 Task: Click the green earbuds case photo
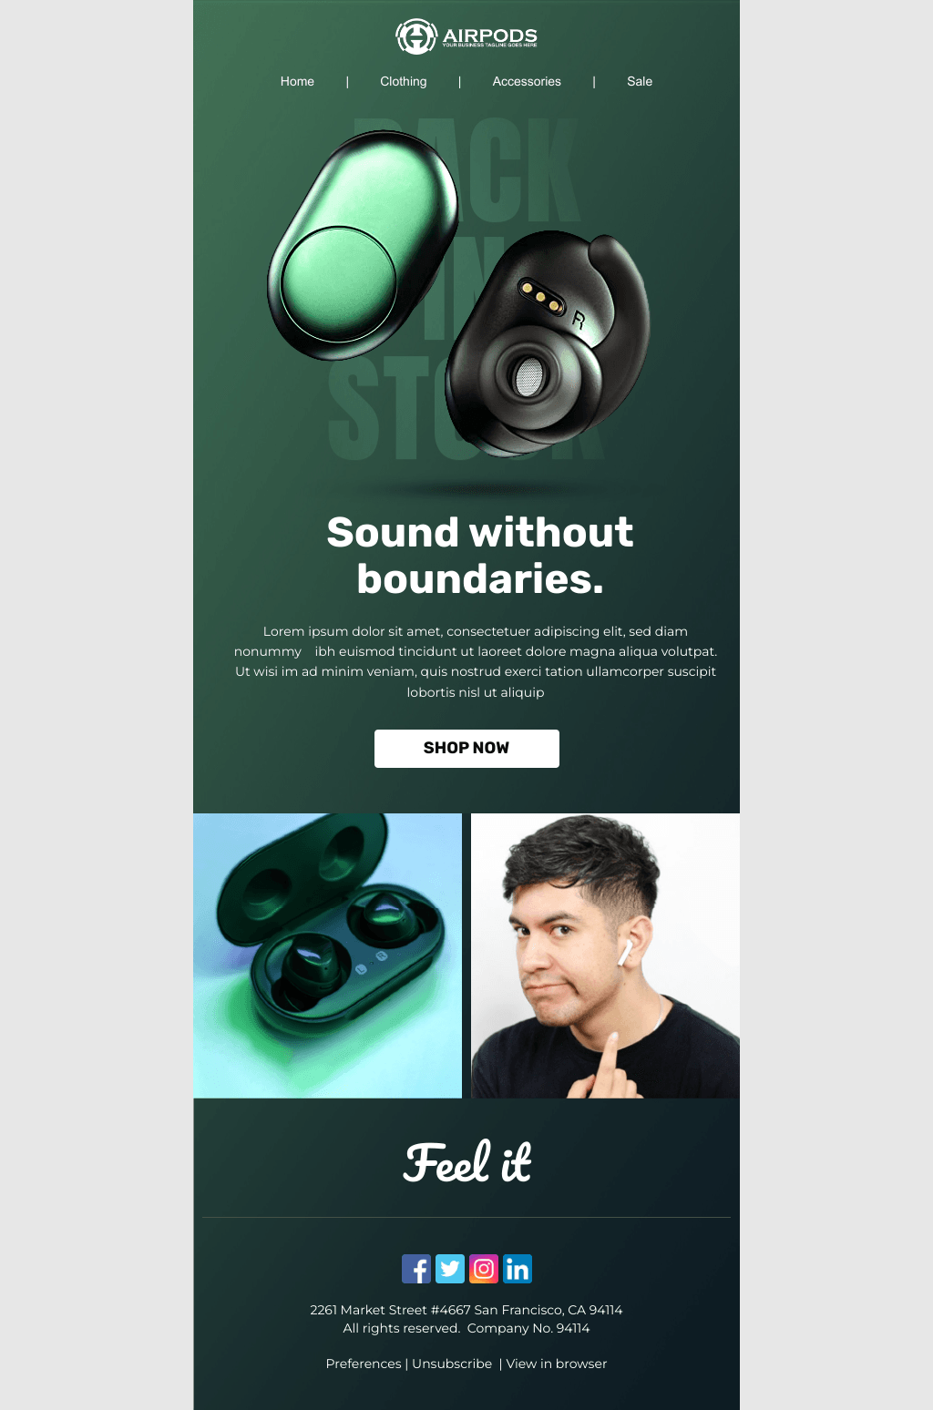[327, 955]
